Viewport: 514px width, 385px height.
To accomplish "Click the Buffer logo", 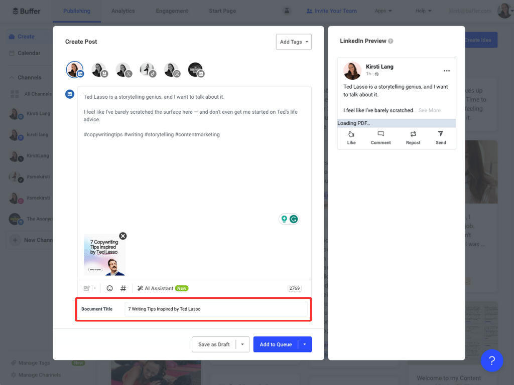I will coord(26,11).
